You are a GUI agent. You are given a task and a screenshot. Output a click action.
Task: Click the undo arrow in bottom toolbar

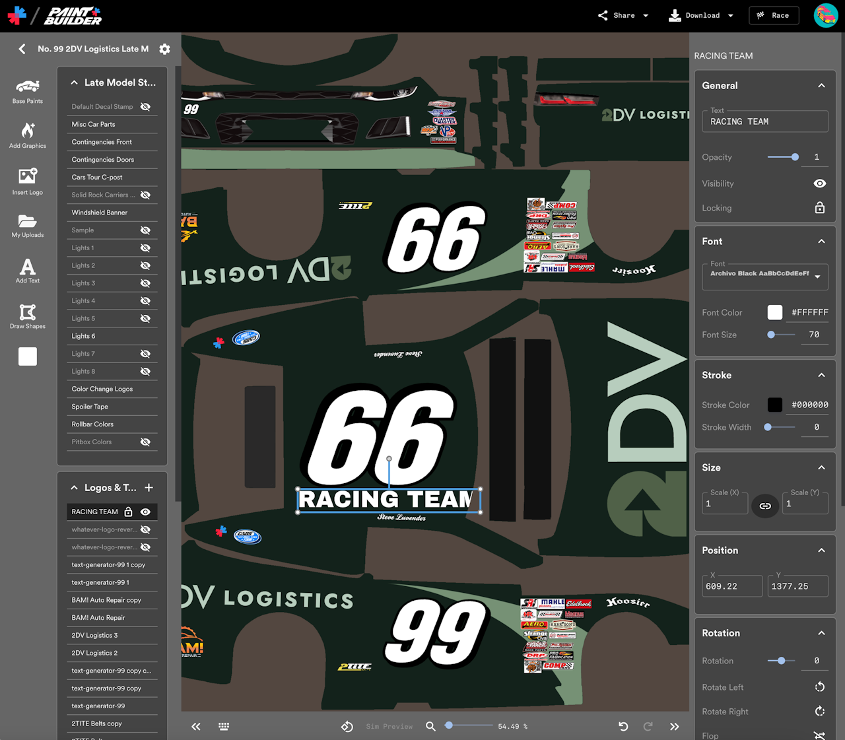coord(623,726)
